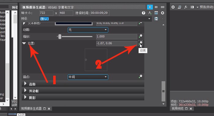Switch to the three-column layout view icon
This screenshot has width=214, height=116.
tap(162, 7)
